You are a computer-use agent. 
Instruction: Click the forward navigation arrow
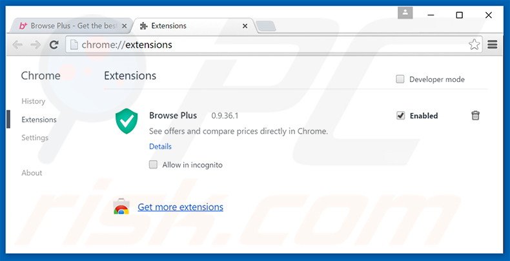tap(36, 45)
